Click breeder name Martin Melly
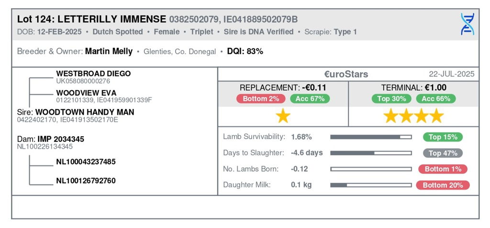The width and height of the screenshot is (490, 228). click(x=109, y=51)
